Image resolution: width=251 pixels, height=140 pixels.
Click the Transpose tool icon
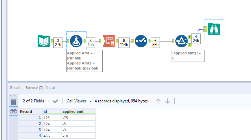point(109,41)
